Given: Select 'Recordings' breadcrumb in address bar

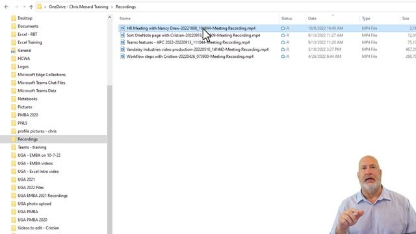Looking at the screenshot, I should 125,7.
